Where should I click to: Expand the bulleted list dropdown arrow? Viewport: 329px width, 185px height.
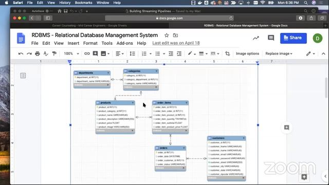pyautogui.click(x=164, y=54)
